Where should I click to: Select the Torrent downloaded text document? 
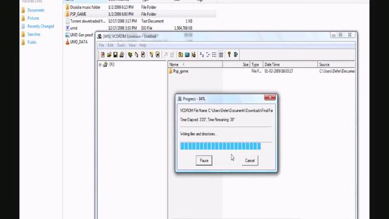[88, 21]
